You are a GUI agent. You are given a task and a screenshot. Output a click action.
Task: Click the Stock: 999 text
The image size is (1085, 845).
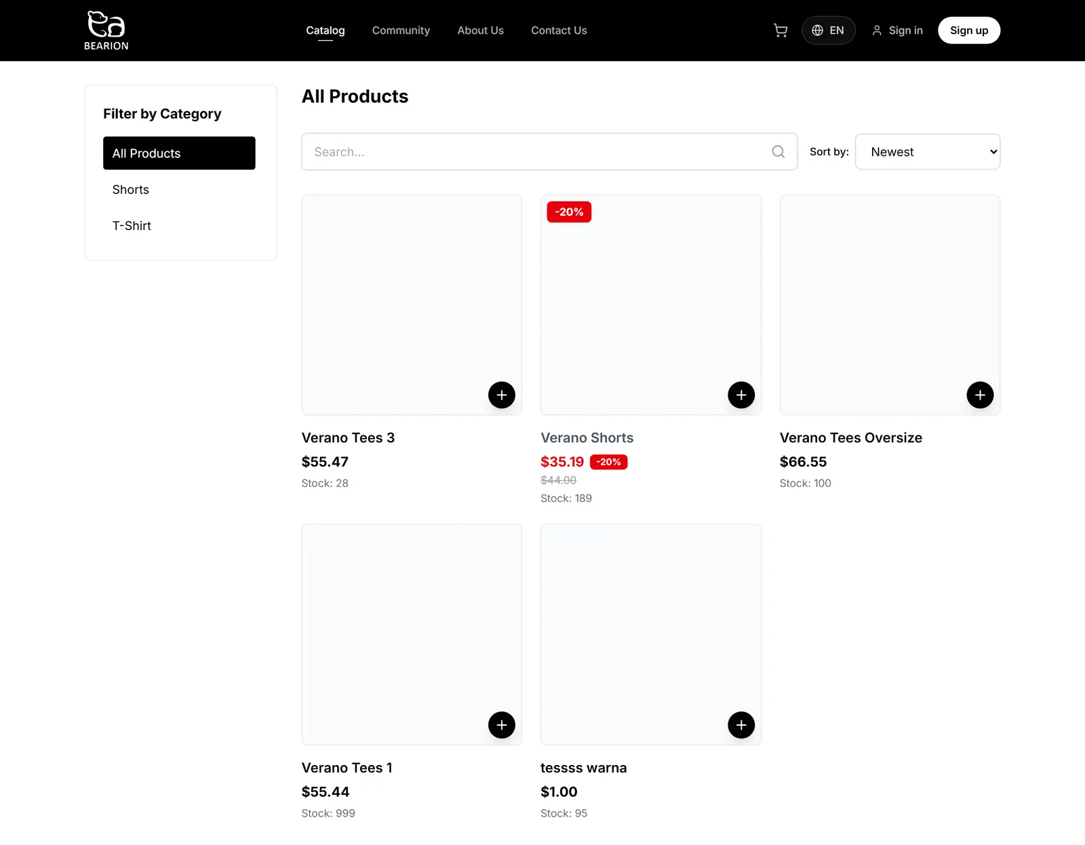click(328, 813)
